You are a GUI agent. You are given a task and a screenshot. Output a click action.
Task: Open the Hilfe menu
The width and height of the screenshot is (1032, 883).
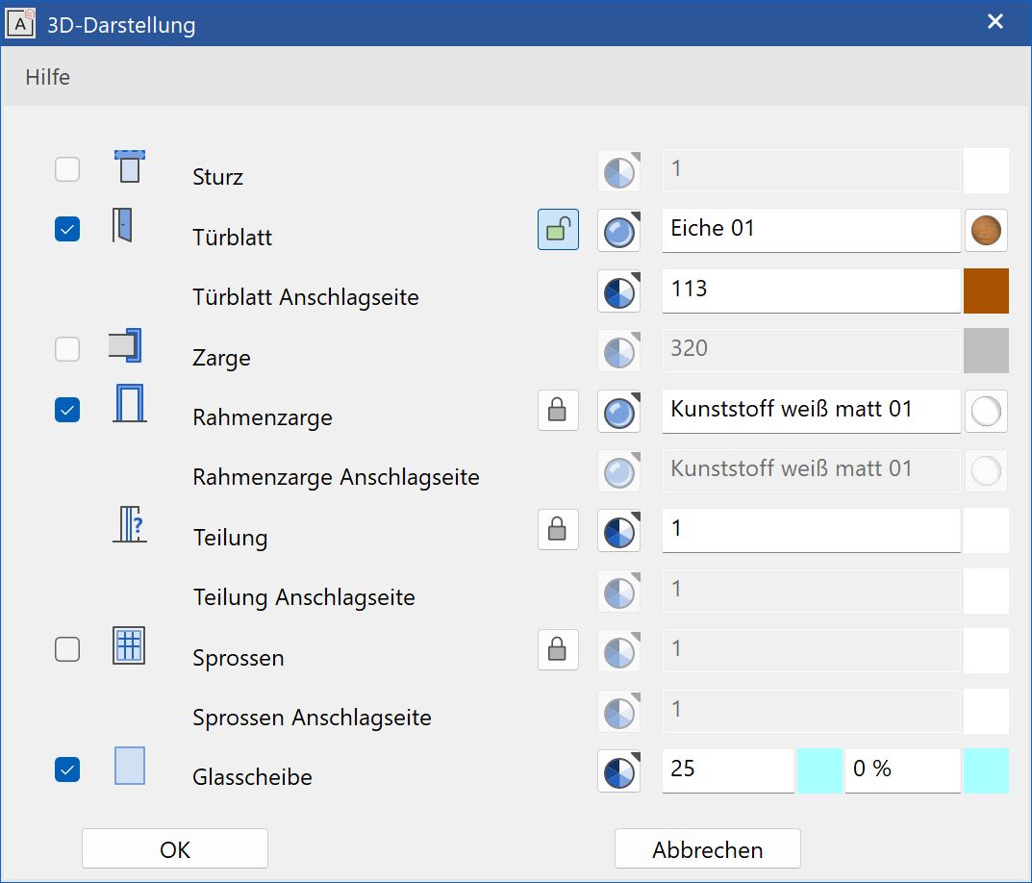pyautogui.click(x=47, y=77)
